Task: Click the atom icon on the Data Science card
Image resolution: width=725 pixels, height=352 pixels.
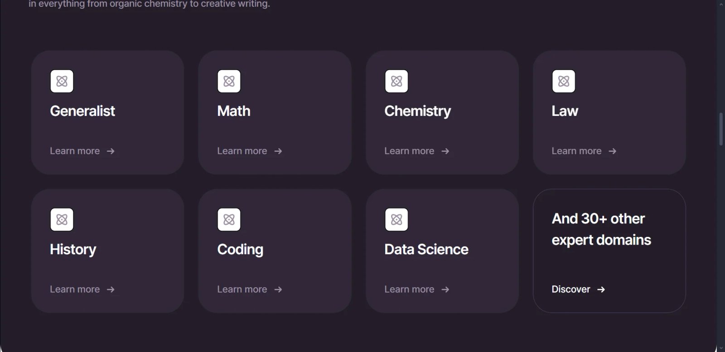Action: pos(396,220)
